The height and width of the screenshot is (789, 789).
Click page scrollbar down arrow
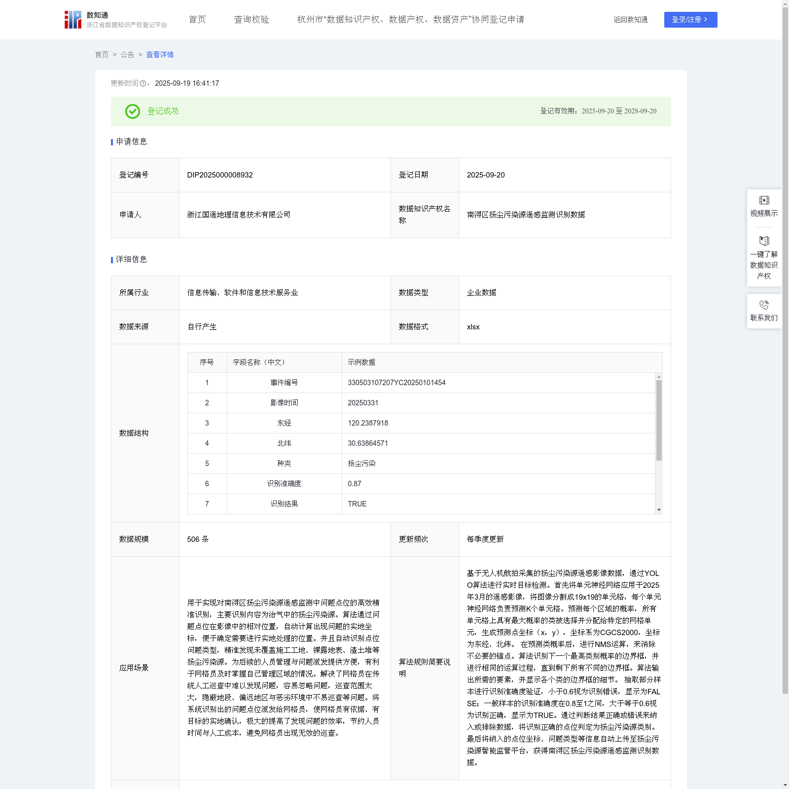[x=785, y=785]
